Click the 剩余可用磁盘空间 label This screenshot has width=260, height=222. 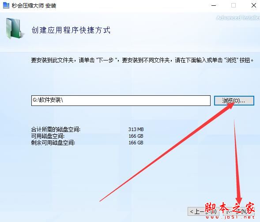coord(53,143)
